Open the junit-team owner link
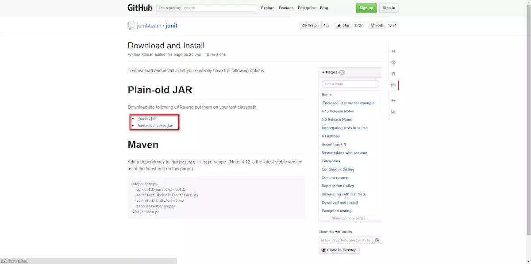 [x=149, y=26]
